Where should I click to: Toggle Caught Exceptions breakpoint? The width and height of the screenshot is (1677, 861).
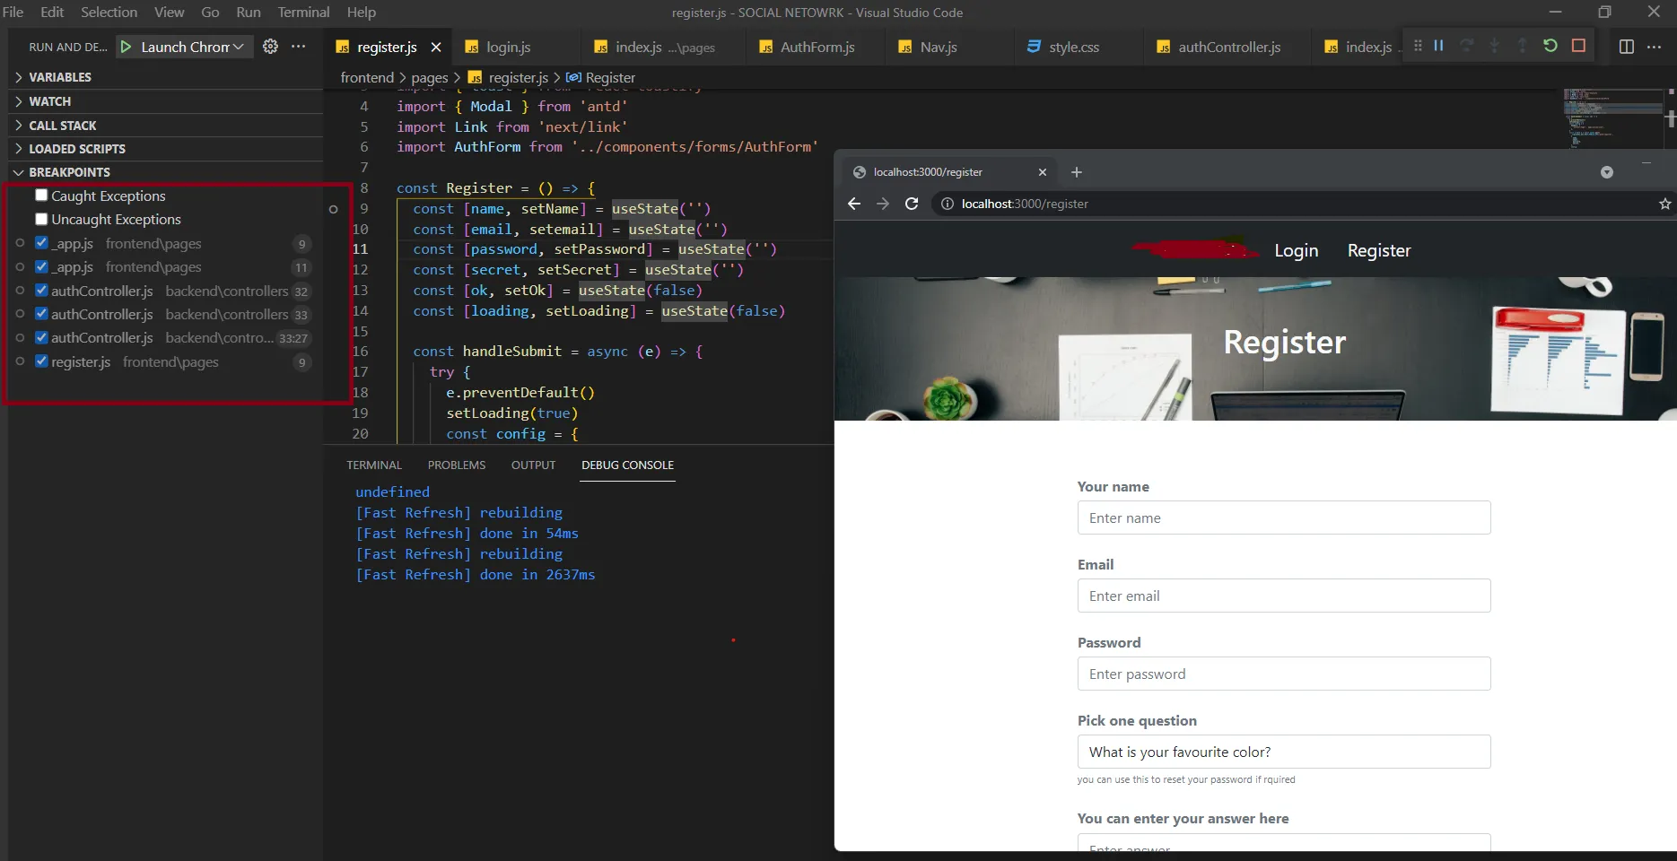(41, 196)
